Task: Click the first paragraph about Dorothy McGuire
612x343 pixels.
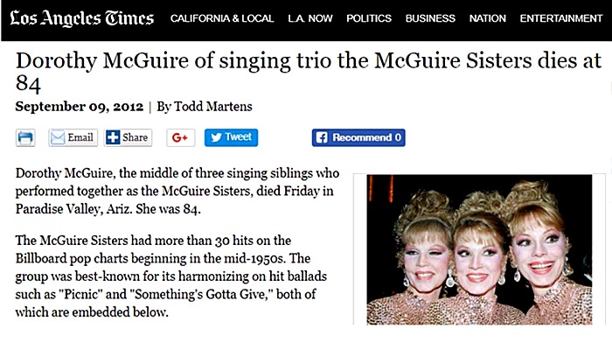Action: click(x=177, y=191)
